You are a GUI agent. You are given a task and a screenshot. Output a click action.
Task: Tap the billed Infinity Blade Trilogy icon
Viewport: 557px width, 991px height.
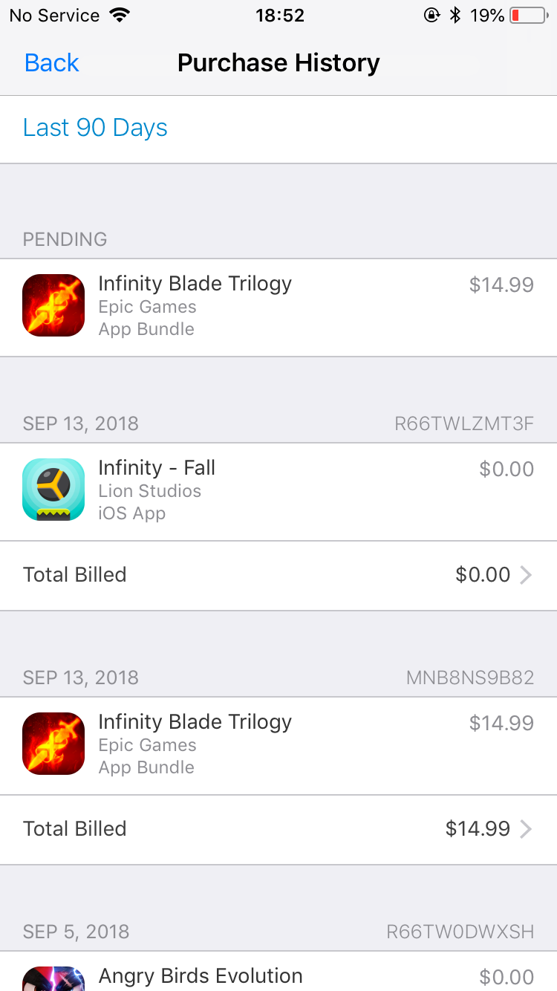click(x=53, y=744)
